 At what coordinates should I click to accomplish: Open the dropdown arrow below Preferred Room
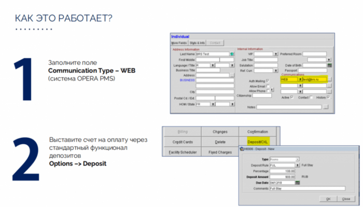pos(329,60)
